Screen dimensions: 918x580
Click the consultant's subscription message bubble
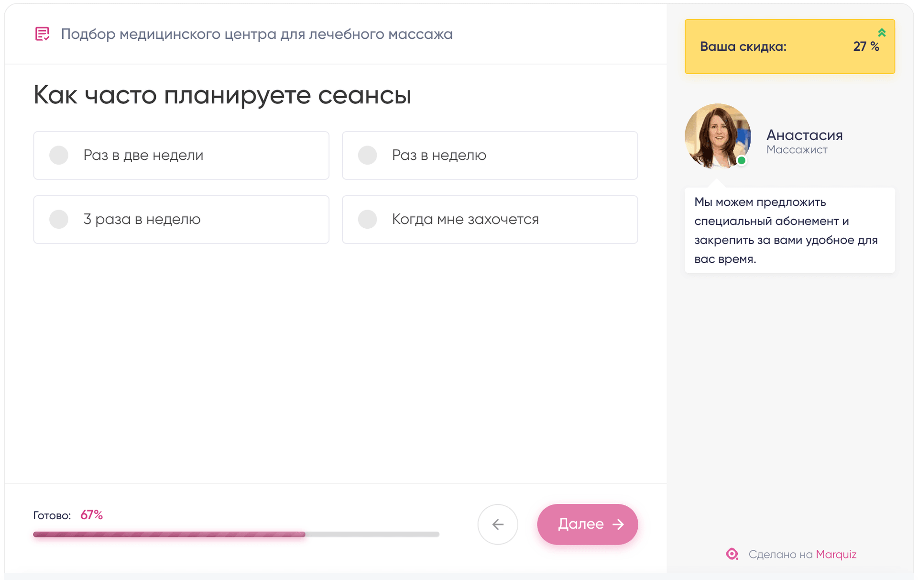pos(789,230)
